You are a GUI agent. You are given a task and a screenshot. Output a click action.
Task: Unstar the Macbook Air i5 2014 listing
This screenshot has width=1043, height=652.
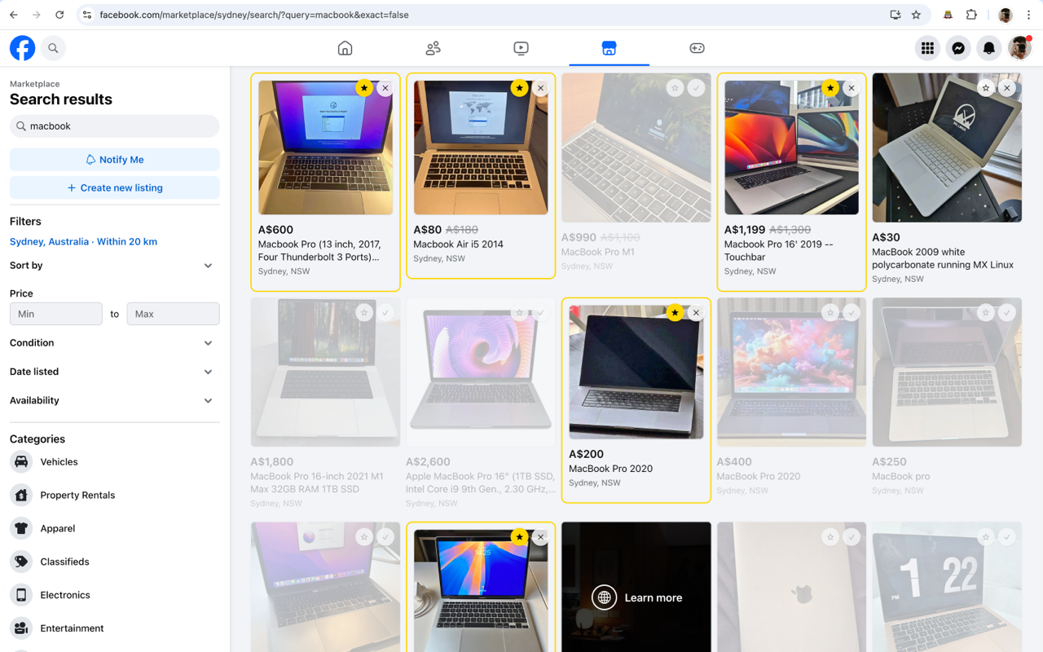(x=520, y=88)
